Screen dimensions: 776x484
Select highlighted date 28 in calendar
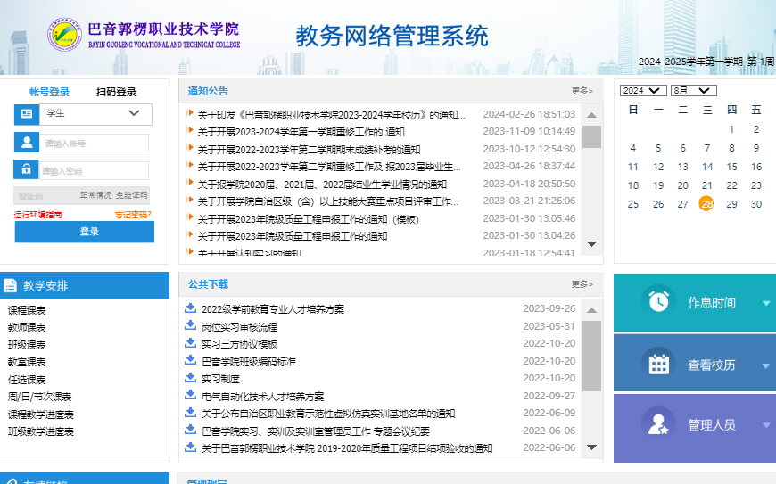(706, 204)
